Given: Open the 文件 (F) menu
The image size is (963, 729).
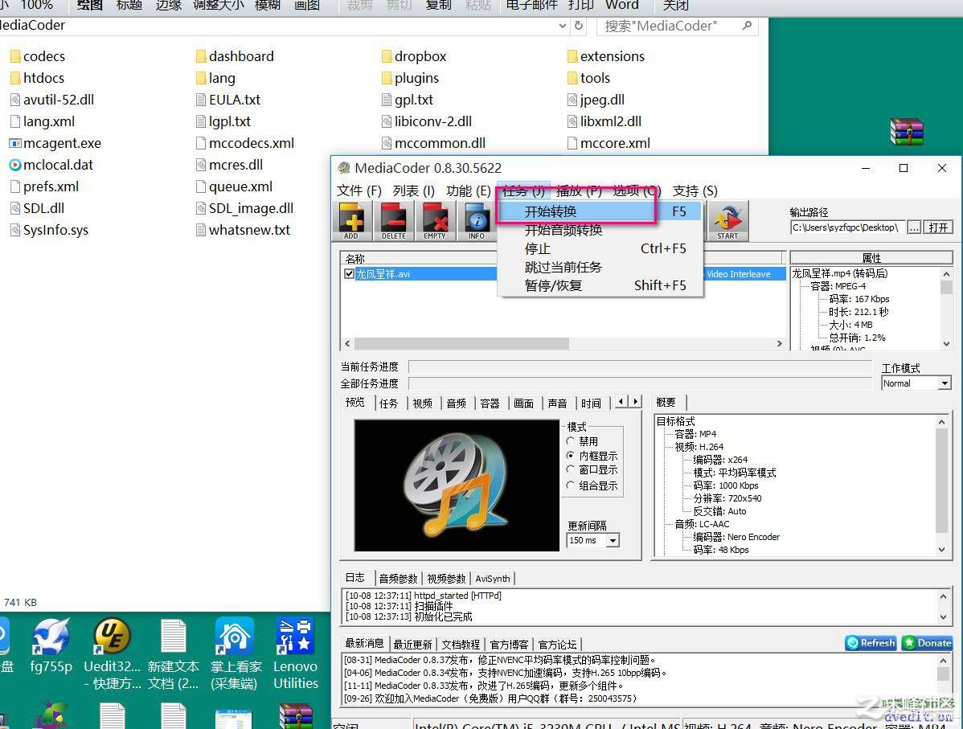Looking at the screenshot, I should pos(359,191).
